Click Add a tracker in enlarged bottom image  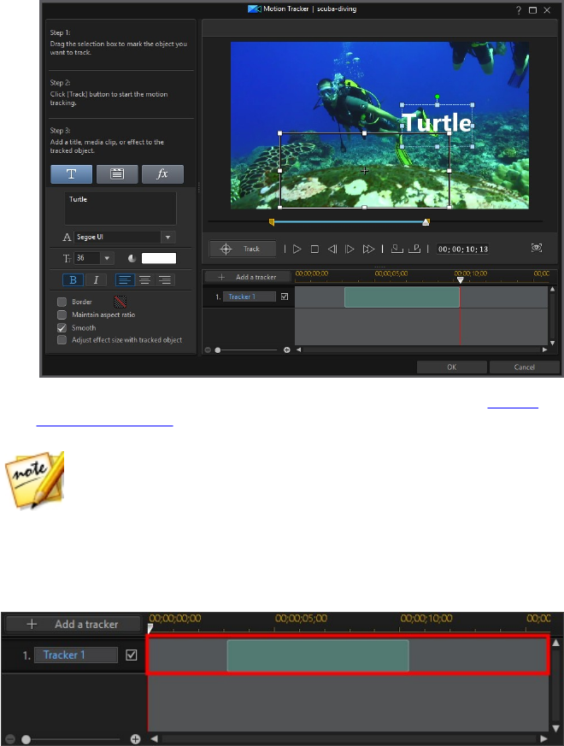(73, 624)
